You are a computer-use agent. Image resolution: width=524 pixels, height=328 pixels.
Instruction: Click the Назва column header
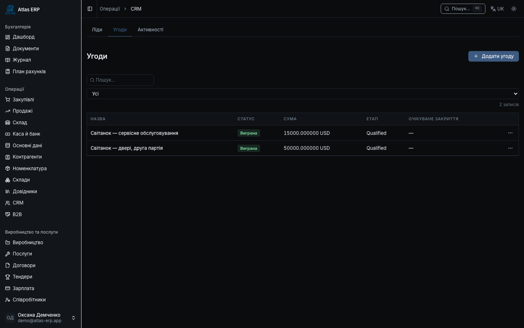[x=98, y=119]
